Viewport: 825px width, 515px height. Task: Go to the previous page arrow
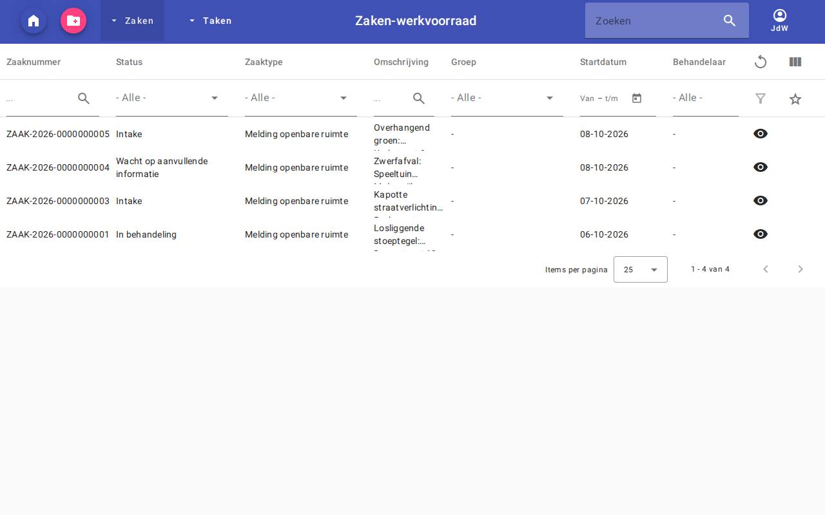[766, 269]
